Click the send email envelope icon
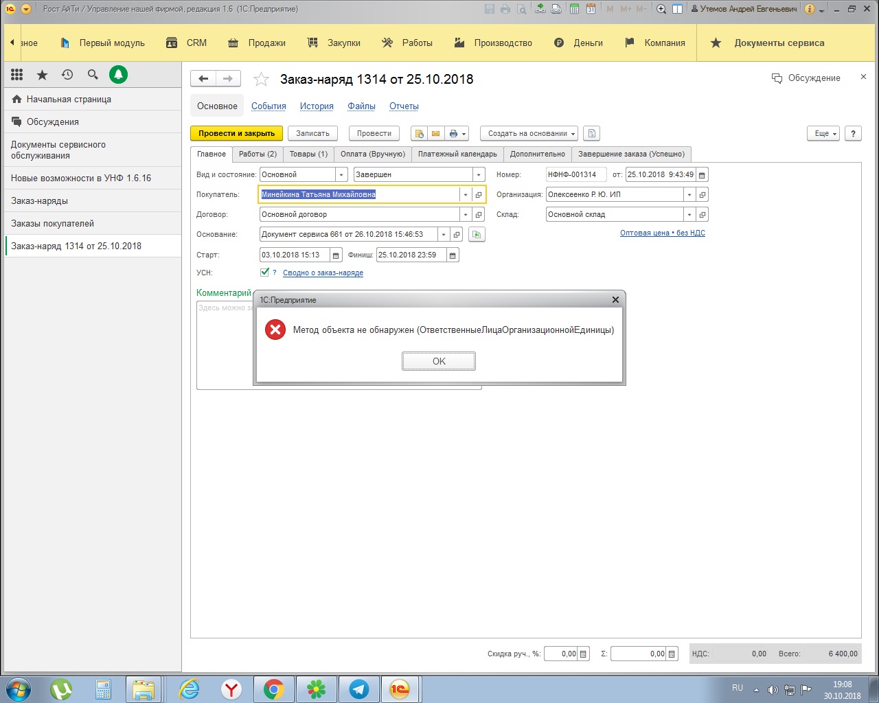879x703 pixels. 435,134
